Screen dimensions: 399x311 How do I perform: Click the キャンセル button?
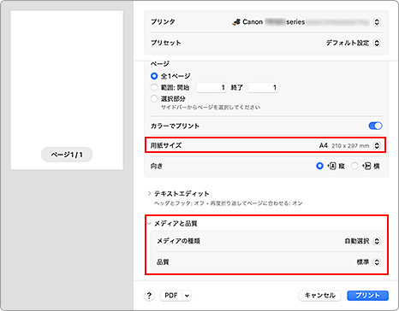(x=320, y=296)
